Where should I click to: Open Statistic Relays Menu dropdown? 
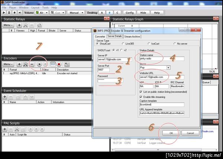point(8,25)
